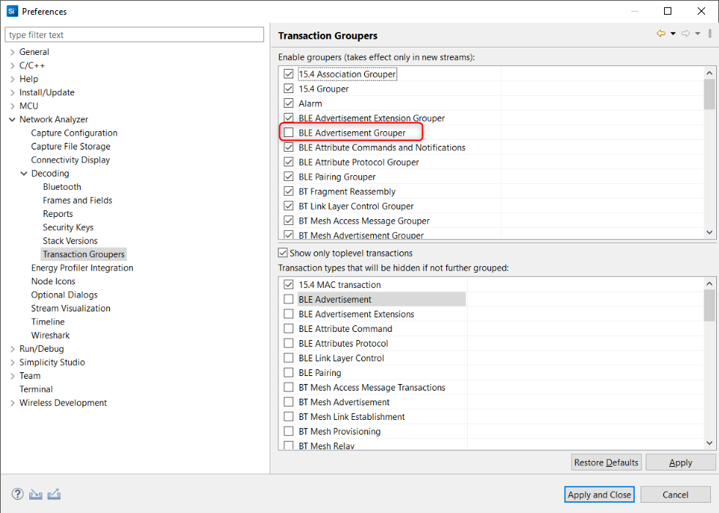Uncheck Show only toplevel transactions

tap(284, 253)
